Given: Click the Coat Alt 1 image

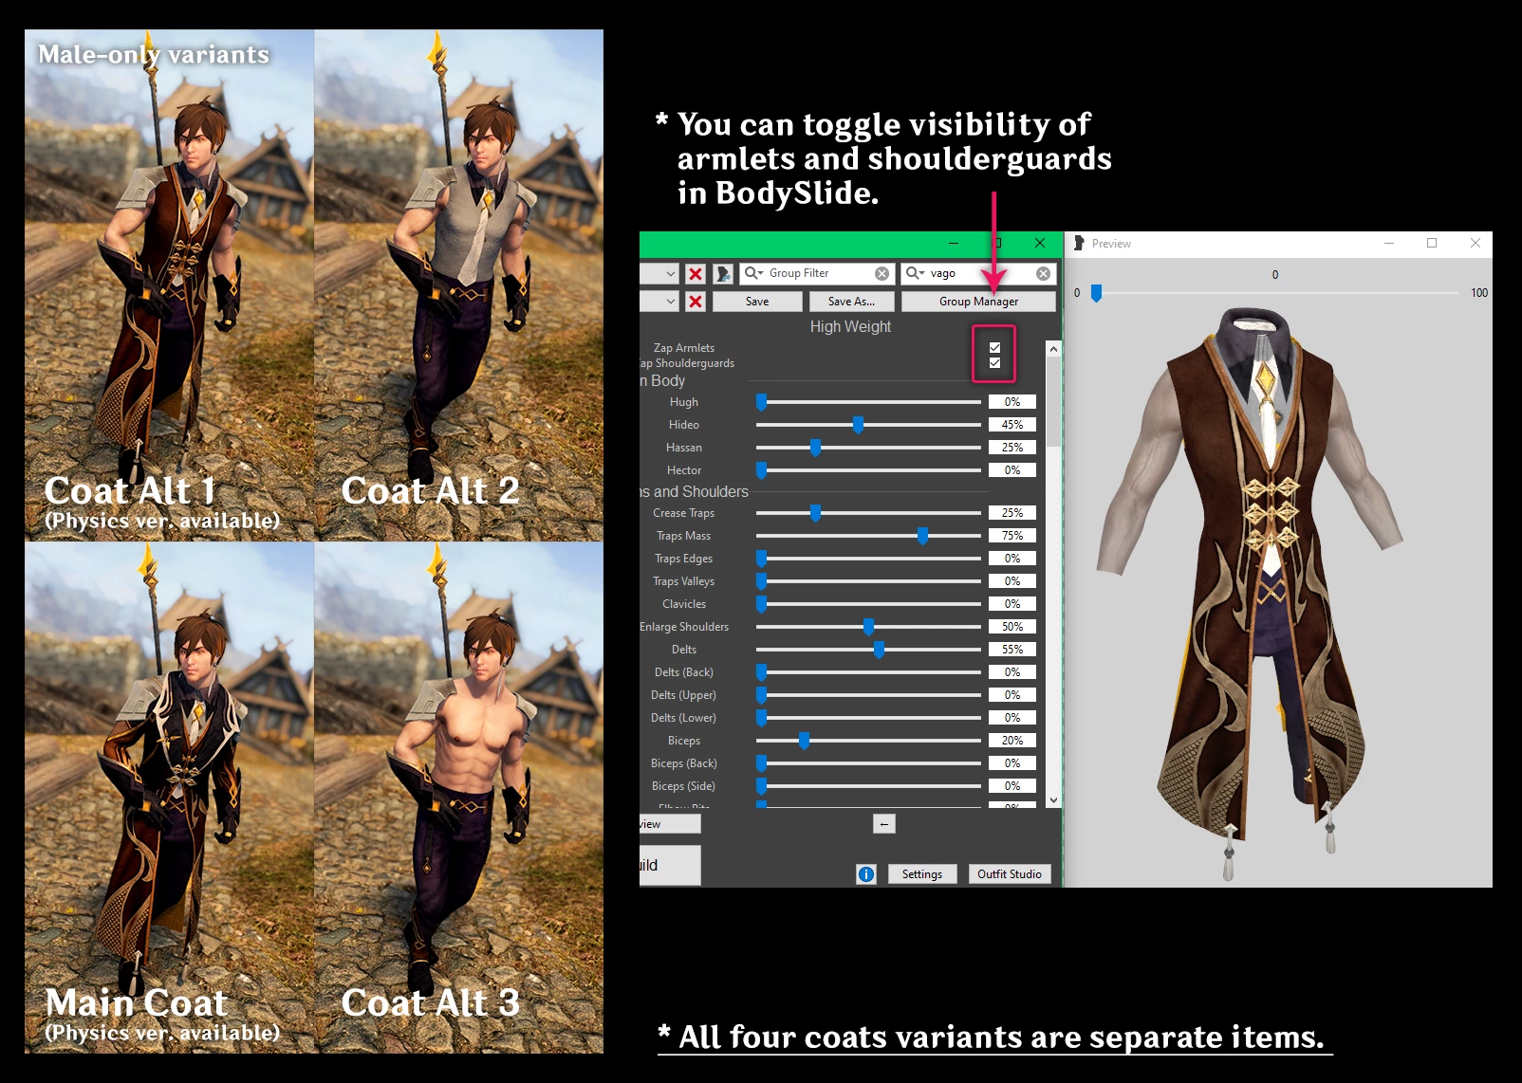Looking at the screenshot, I should pos(169,285).
